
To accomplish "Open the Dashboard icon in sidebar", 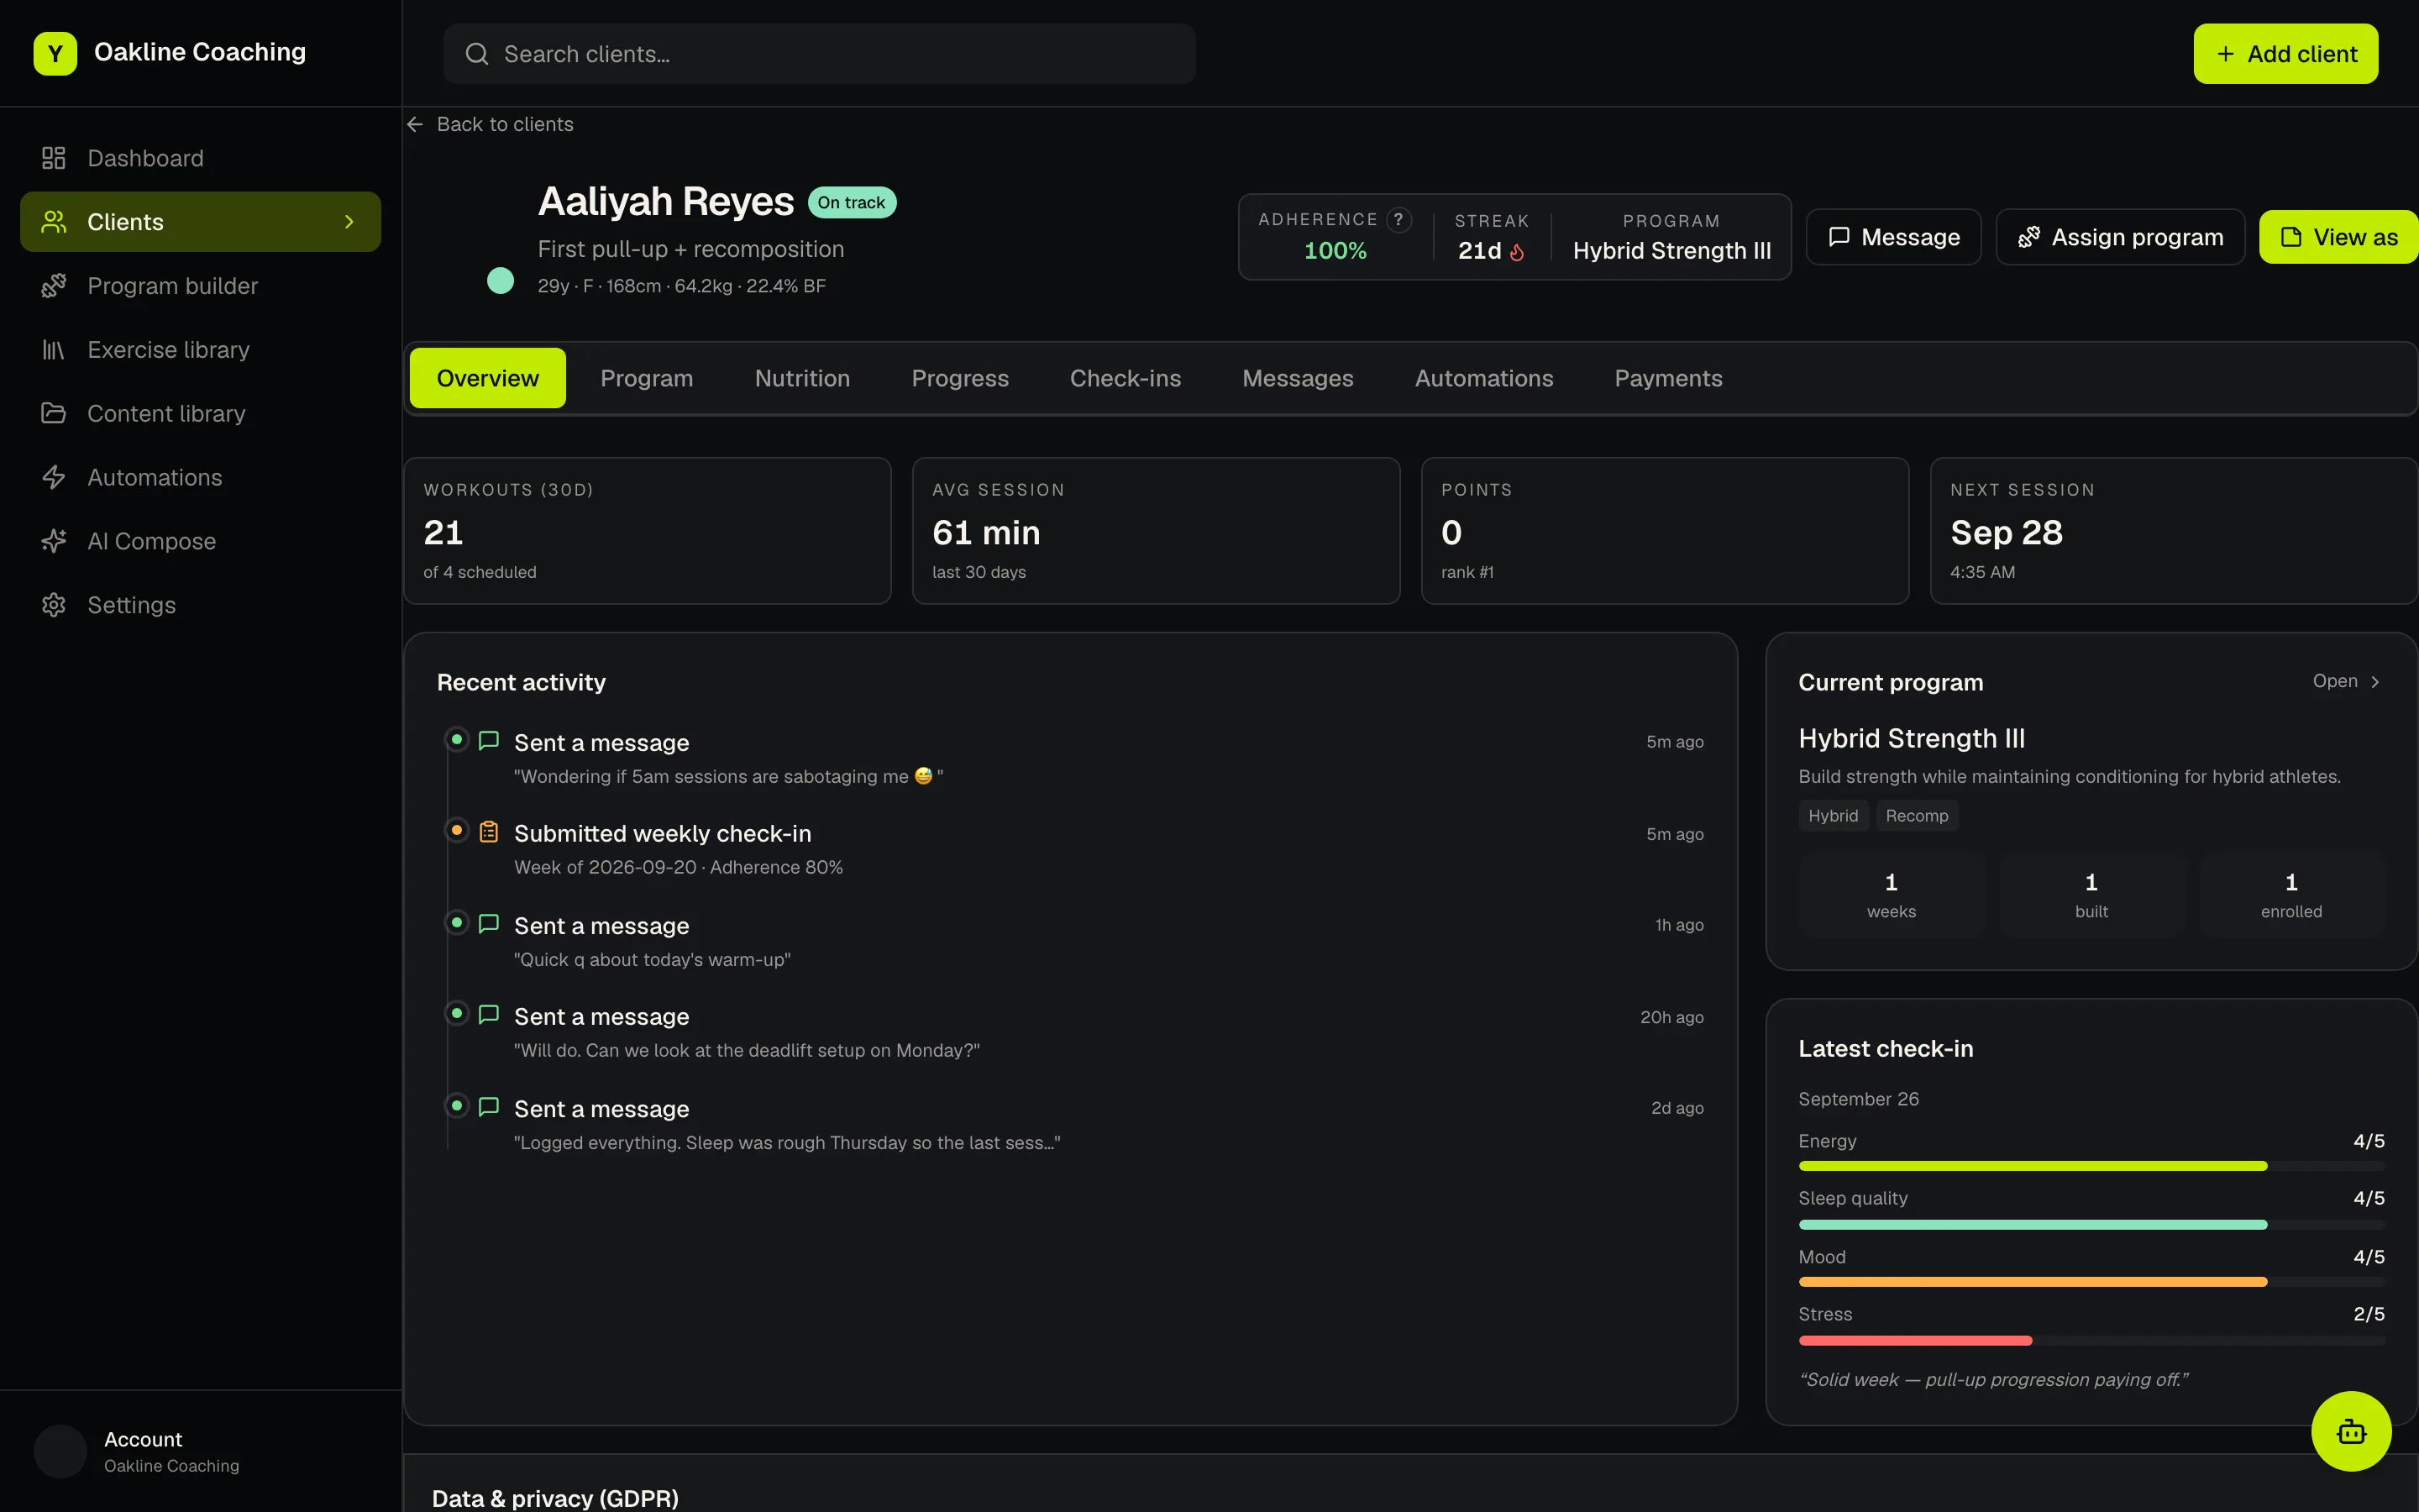I will pyautogui.click(x=53, y=158).
